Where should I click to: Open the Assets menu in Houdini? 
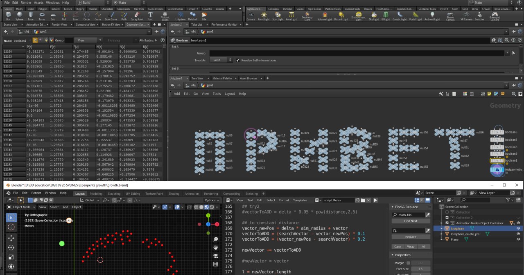click(38, 2)
